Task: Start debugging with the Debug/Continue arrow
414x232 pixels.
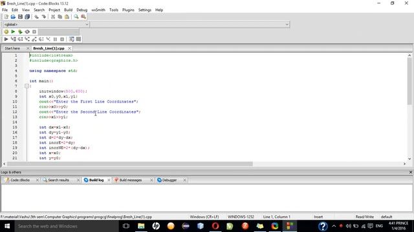Action: 6,39
